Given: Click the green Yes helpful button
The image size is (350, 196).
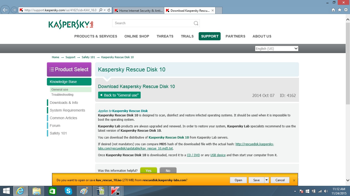Looking at the screenshot, I should 149,171.
